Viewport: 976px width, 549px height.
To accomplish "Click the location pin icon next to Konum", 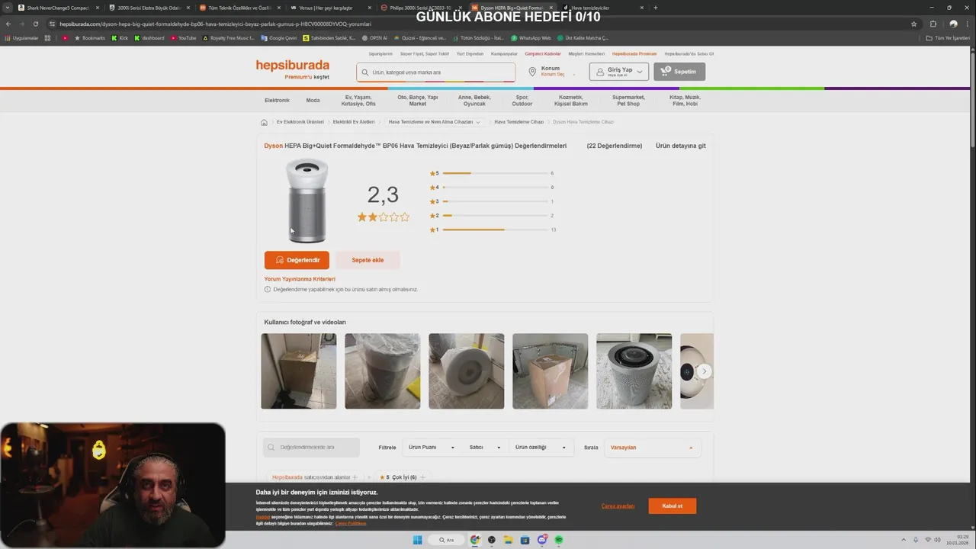I will click(533, 72).
